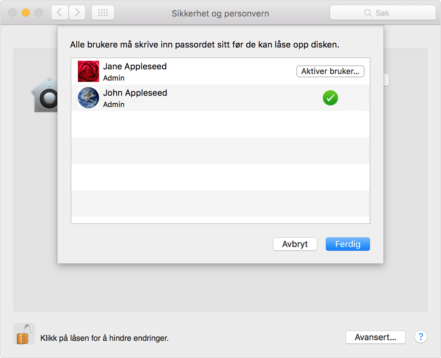This screenshot has width=441, height=358.
Task: Click John Appleseed's Earth globe avatar
Action: point(88,98)
